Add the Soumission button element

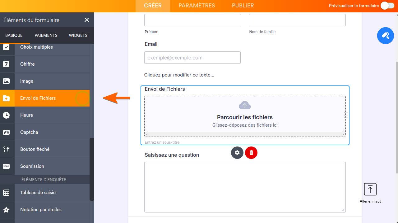coord(45,166)
